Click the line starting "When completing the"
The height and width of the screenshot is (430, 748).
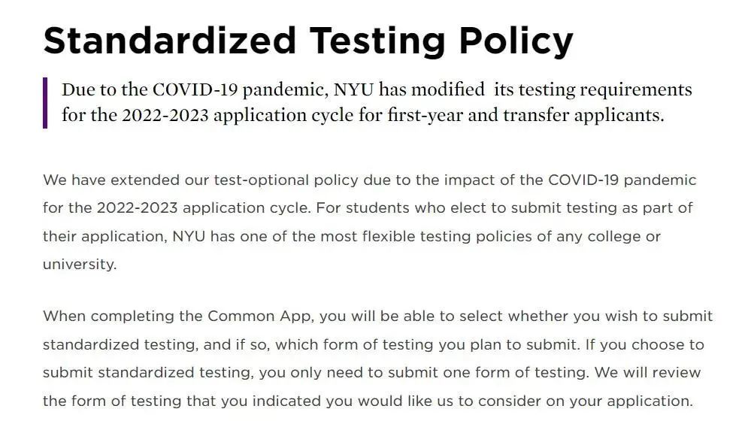pos(378,316)
